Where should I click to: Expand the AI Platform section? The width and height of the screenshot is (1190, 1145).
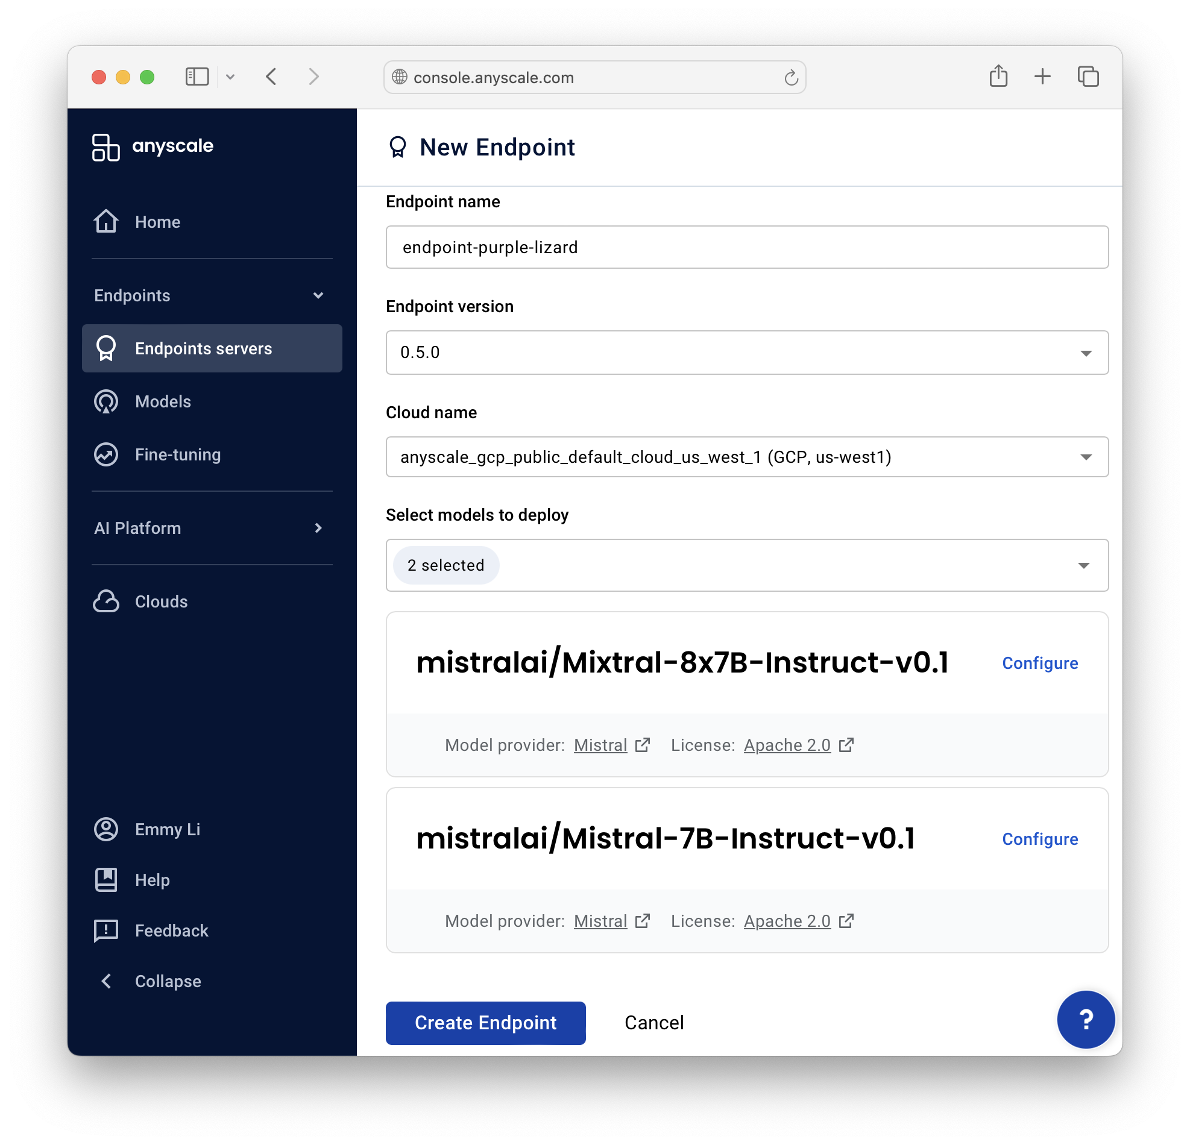click(212, 528)
